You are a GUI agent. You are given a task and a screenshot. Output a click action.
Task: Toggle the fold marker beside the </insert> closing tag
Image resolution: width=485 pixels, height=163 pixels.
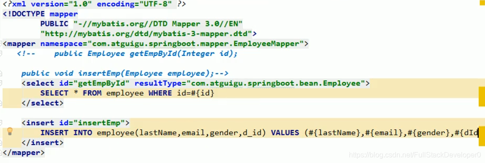[x=1, y=142]
